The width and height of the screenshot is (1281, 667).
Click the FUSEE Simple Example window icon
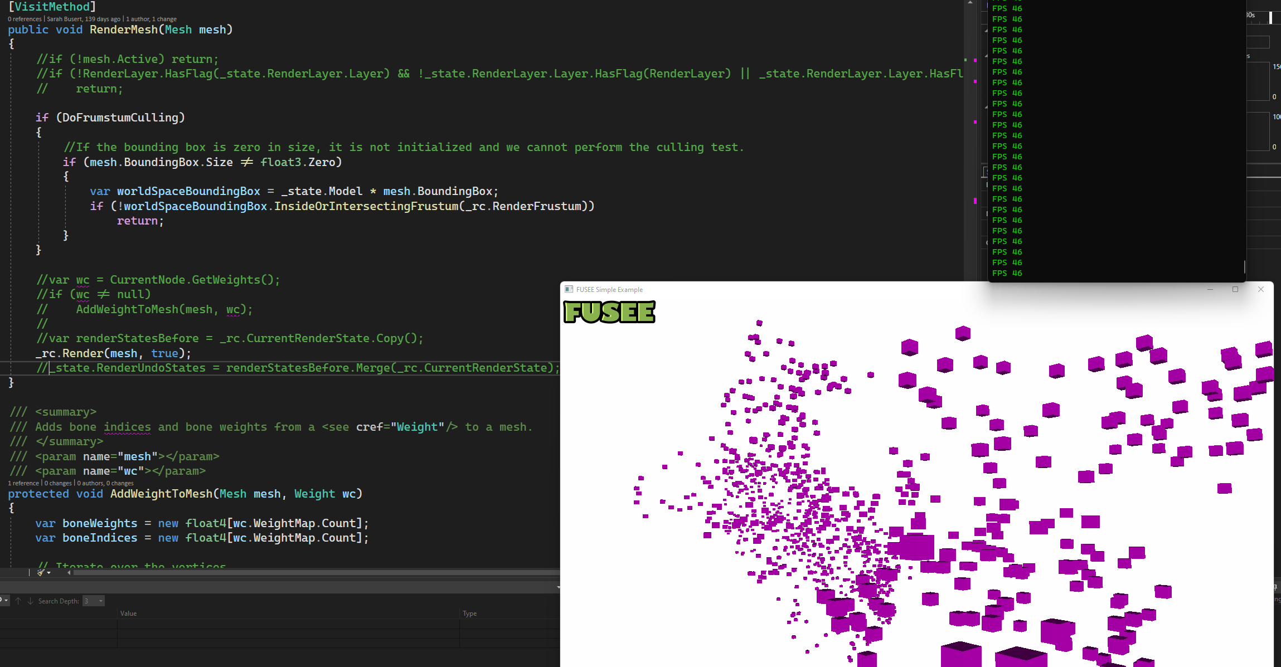pyautogui.click(x=569, y=289)
